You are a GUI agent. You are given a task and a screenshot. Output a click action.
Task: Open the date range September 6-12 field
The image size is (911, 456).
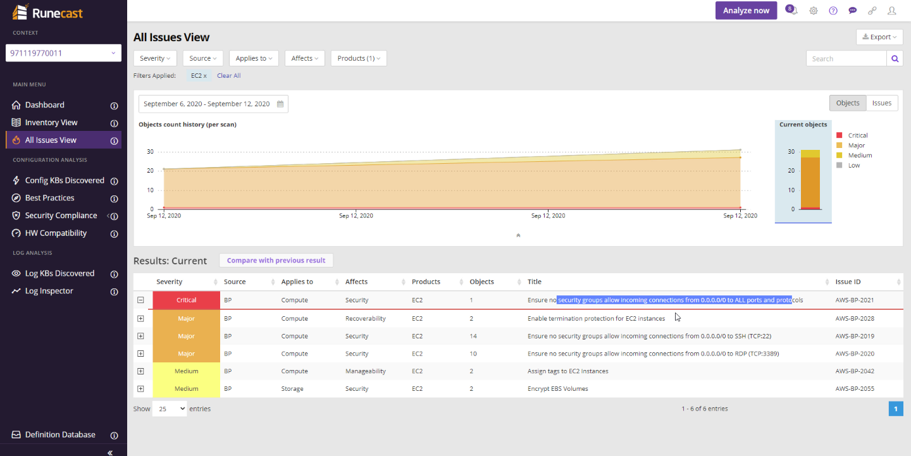coord(213,104)
